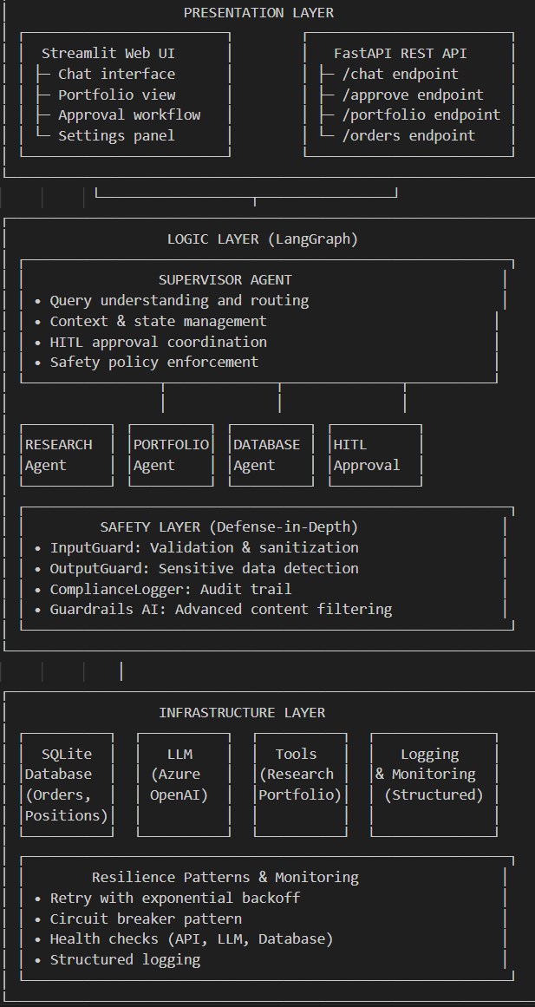This screenshot has height=1007, width=535.
Task: Select Portfolio view under Streamlit Web UI
Action: (x=116, y=95)
